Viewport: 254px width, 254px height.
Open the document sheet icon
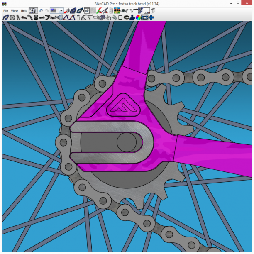tap(111, 11)
